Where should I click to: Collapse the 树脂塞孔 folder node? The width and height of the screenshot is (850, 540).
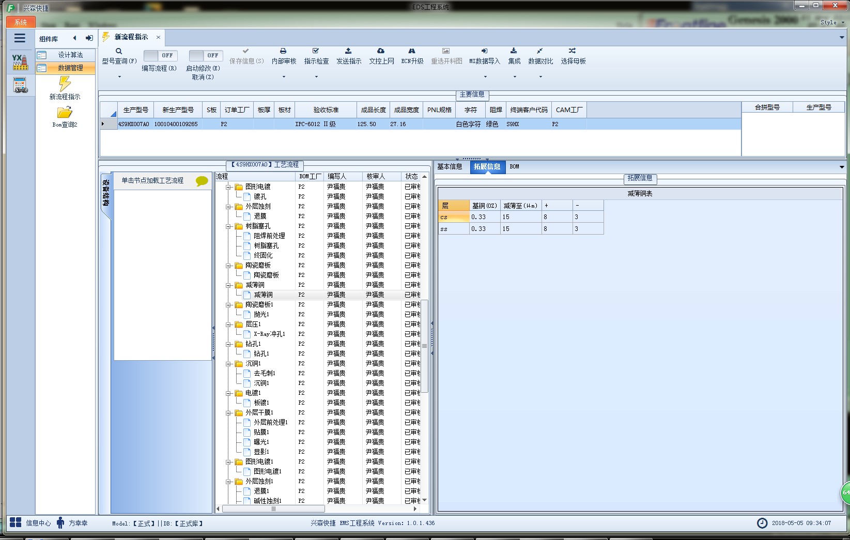click(x=228, y=226)
